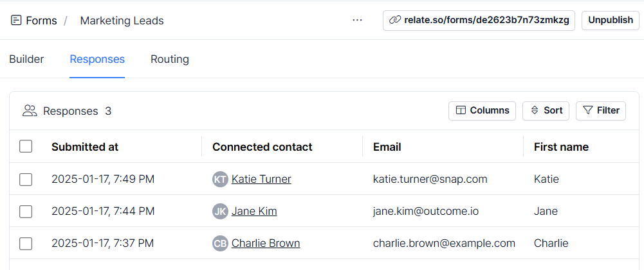Viewport: 644px width, 270px height.
Task: Select the checkbox for the 7:37 PM response
Action: [x=26, y=243]
